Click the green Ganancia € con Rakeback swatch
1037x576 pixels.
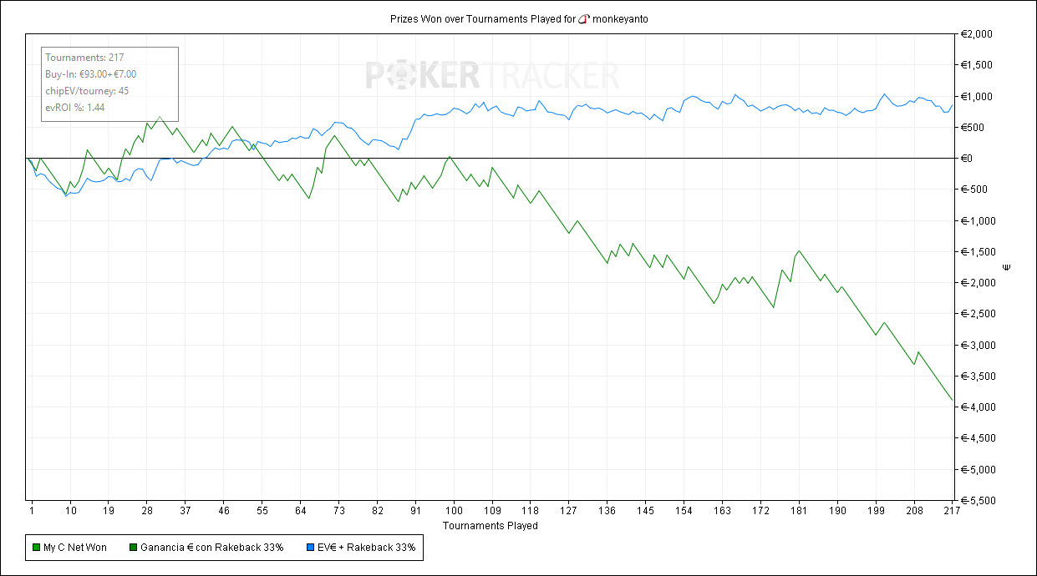[x=133, y=548]
